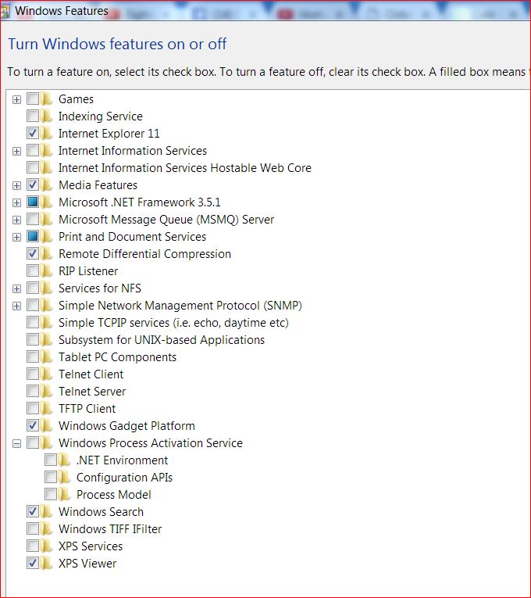531x598 pixels.
Task: Click the Windows Features title bar icon
Action: (5, 11)
